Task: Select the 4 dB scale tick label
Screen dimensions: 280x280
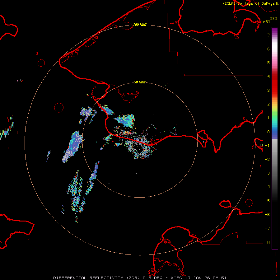Action: click(268, 77)
